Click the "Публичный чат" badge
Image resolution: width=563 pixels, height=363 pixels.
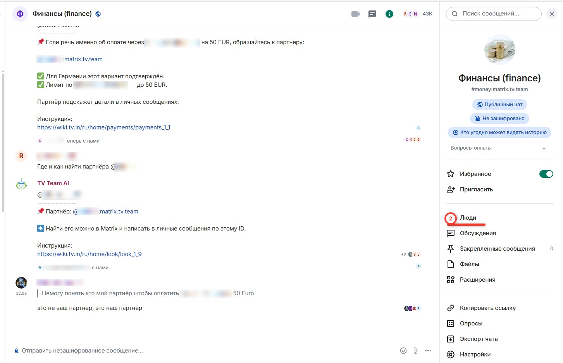499,105
